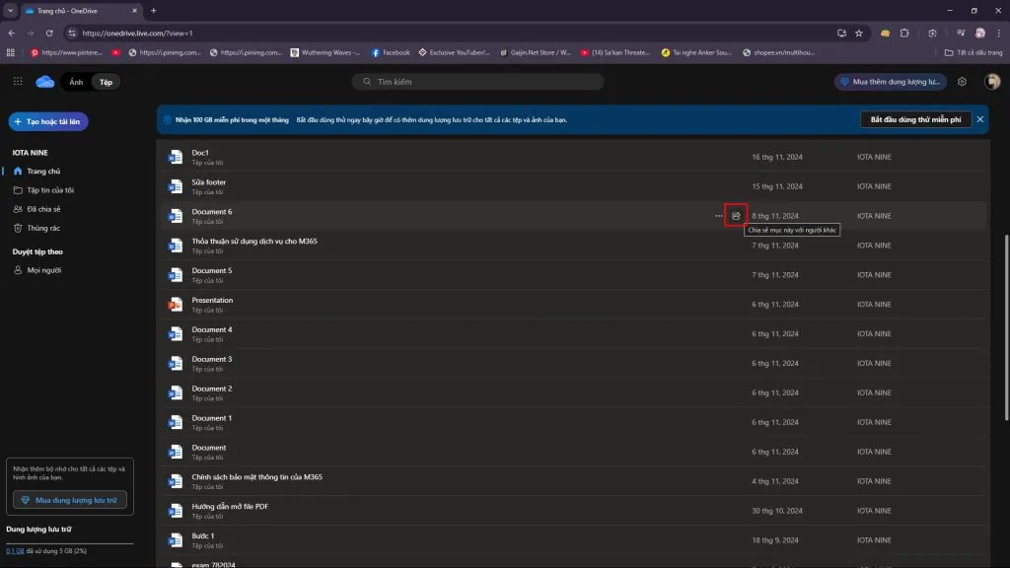
Task: Bookmark this page with the star icon
Action: (x=860, y=33)
